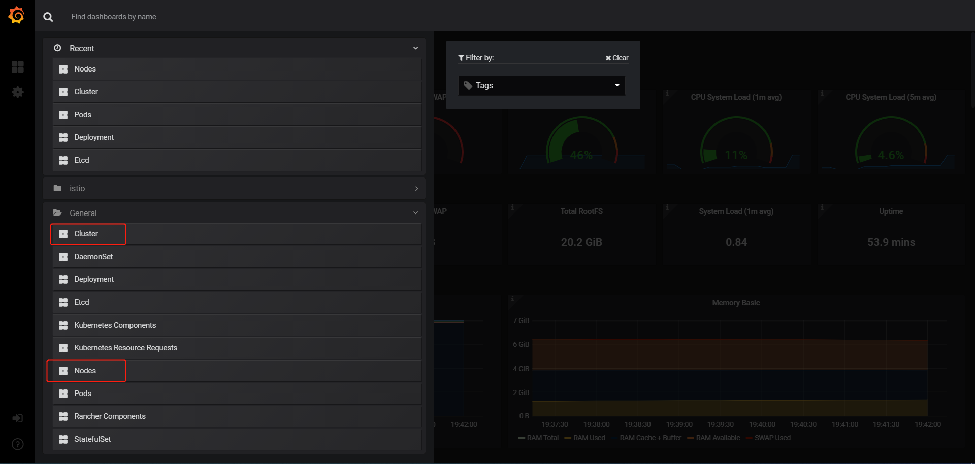Toggle the istio folder row
This screenshot has width=975, height=464.
pos(234,188)
